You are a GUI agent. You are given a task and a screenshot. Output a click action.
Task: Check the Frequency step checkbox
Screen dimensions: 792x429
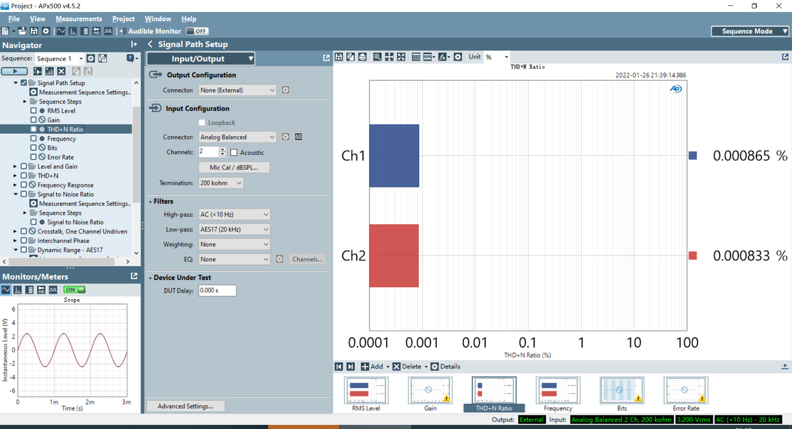tap(33, 139)
